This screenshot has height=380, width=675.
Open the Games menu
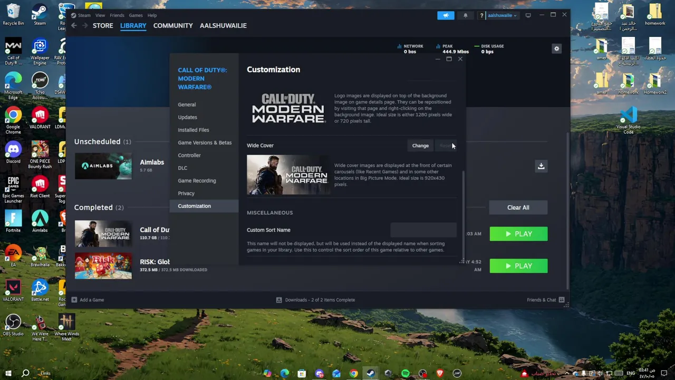[x=136, y=15]
